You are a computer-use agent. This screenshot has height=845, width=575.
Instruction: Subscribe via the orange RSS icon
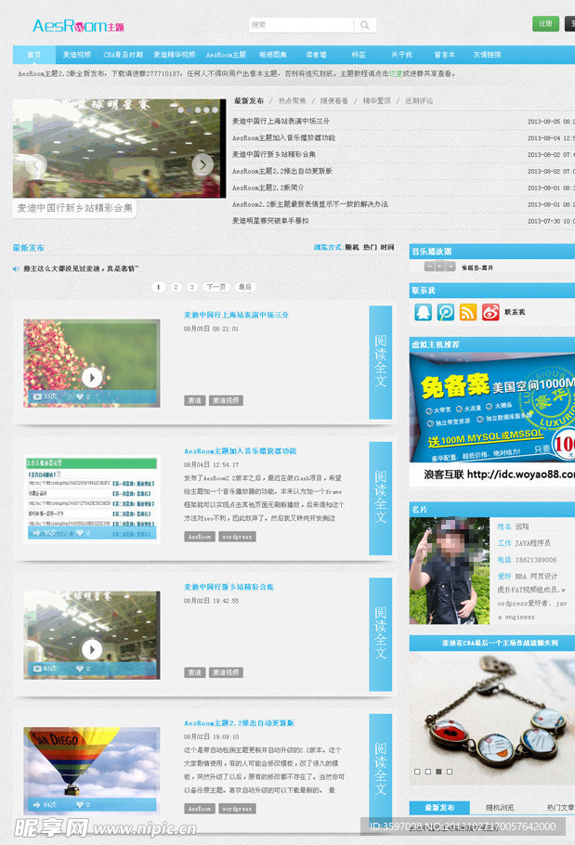tap(468, 312)
